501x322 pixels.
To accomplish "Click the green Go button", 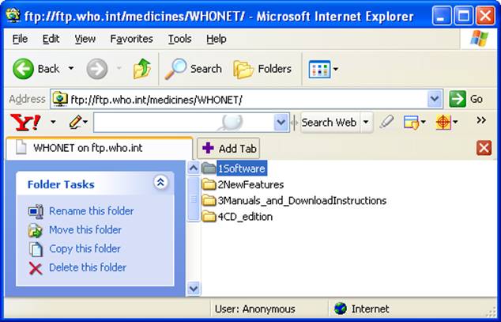I will 466,99.
